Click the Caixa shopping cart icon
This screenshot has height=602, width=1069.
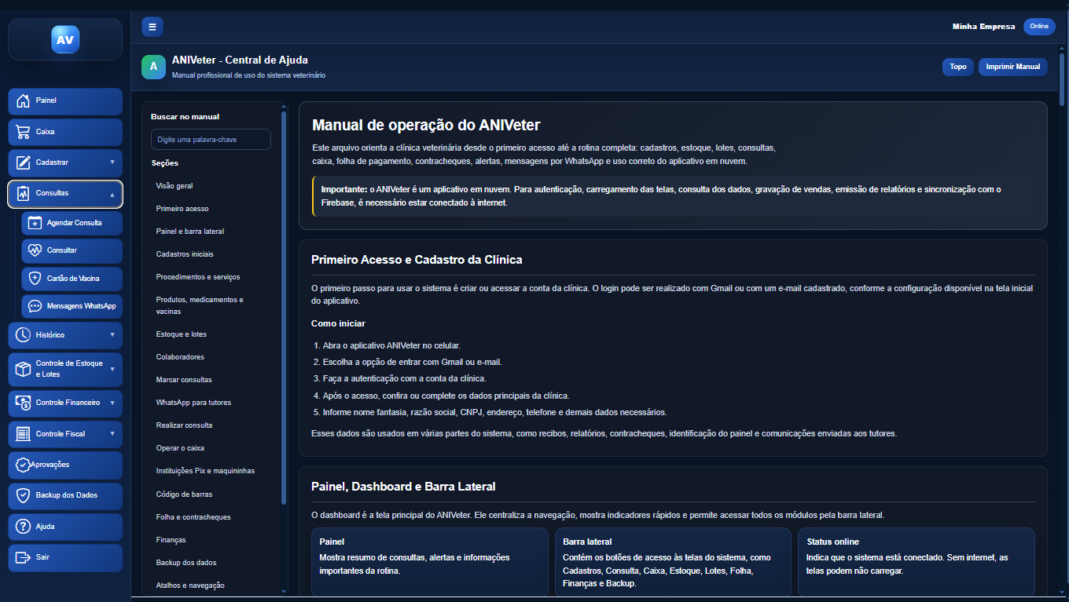23,132
